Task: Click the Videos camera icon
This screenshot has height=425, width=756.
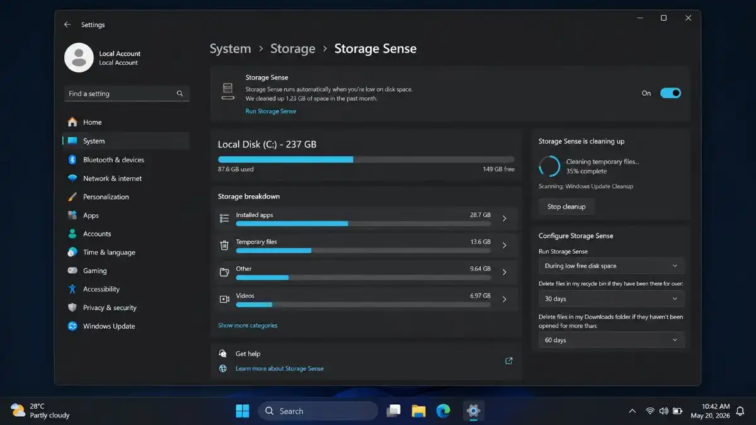Action: (x=224, y=299)
